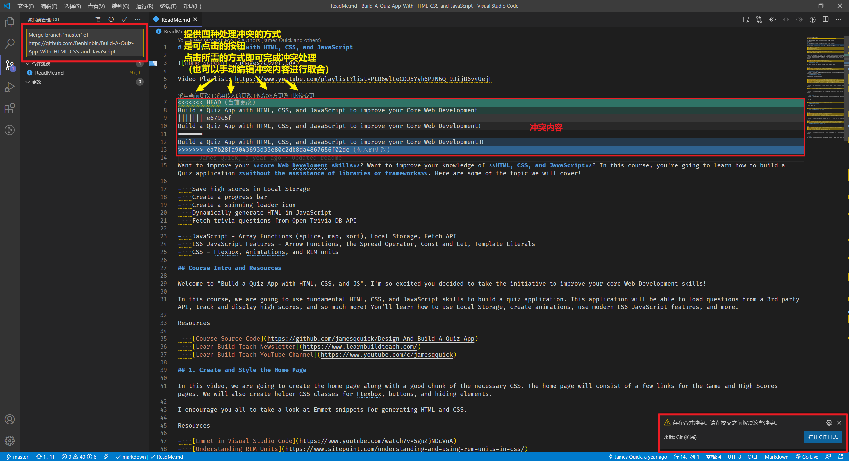
Task: Compare file with previous revision icon
Action: coord(759,19)
